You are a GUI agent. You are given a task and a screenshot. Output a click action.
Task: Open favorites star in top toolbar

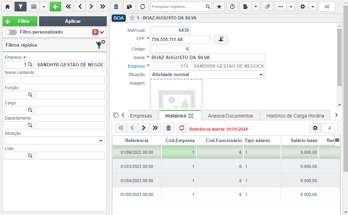pos(219,7)
